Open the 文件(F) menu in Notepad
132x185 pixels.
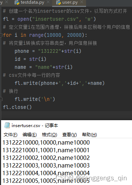[11, 135]
